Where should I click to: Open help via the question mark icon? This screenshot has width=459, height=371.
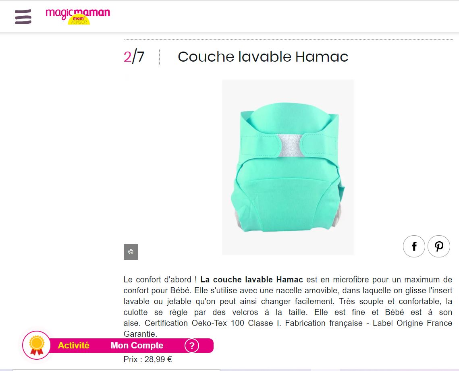point(192,346)
